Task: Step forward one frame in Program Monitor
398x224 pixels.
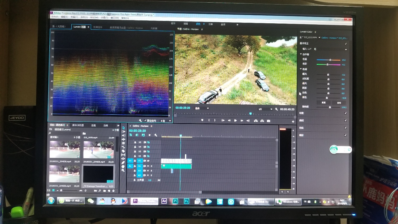Action: [242, 120]
